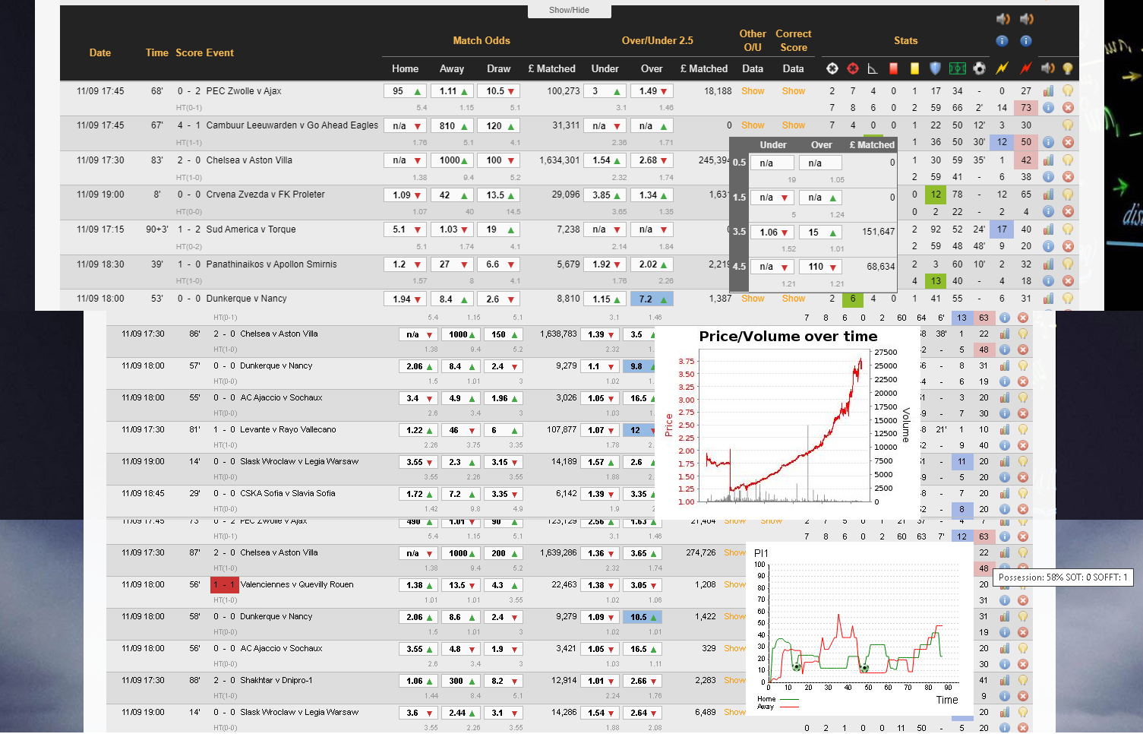The height and width of the screenshot is (734, 1143).
Task: Expand Correct Score Show for Cambuur Leeuwarden row
Action: [x=793, y=125]
